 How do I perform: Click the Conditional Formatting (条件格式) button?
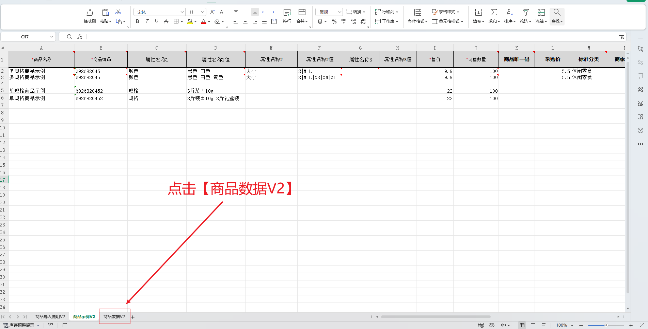[x=417, y=16]
